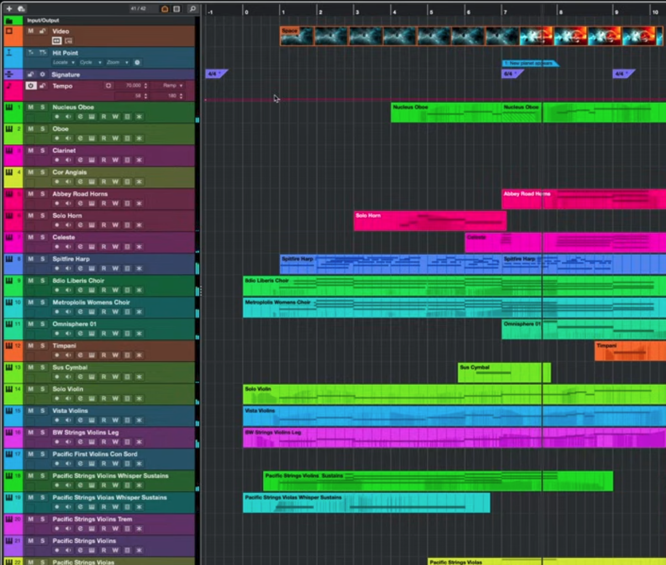Open Edit Channel Settings on Celeste track

click(80, 247)
